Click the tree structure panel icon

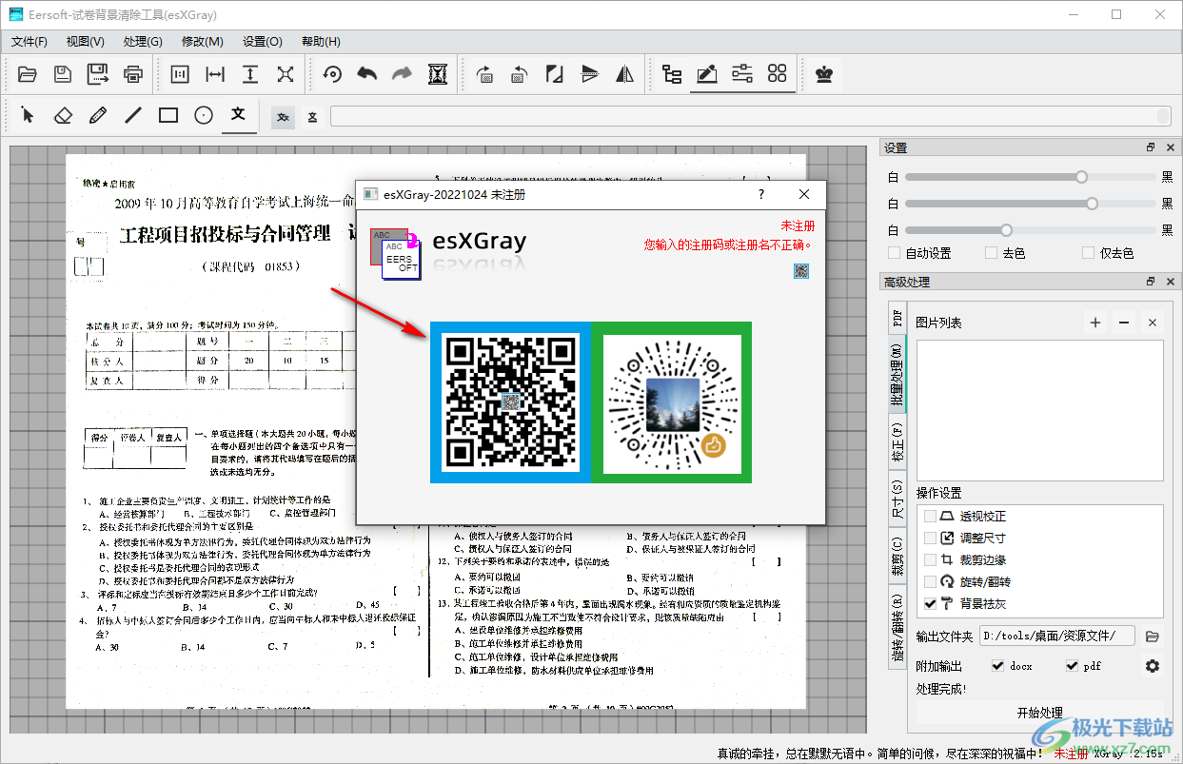672,73
